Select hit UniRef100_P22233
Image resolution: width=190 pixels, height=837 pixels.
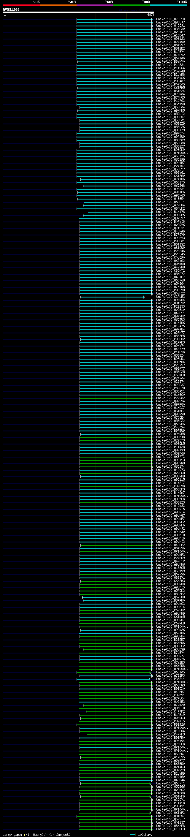170,306
